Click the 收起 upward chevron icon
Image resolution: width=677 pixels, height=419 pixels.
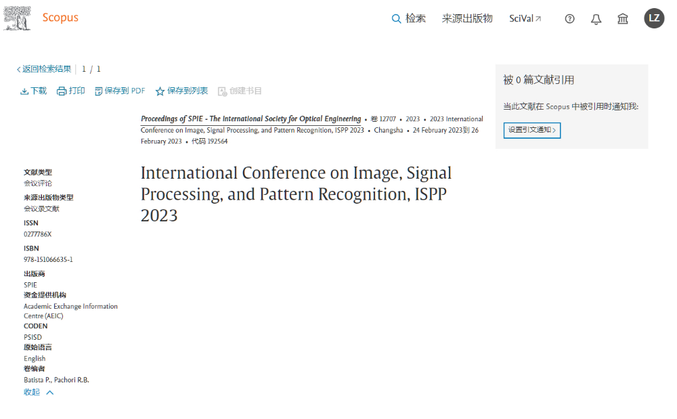tap(49, 393)
